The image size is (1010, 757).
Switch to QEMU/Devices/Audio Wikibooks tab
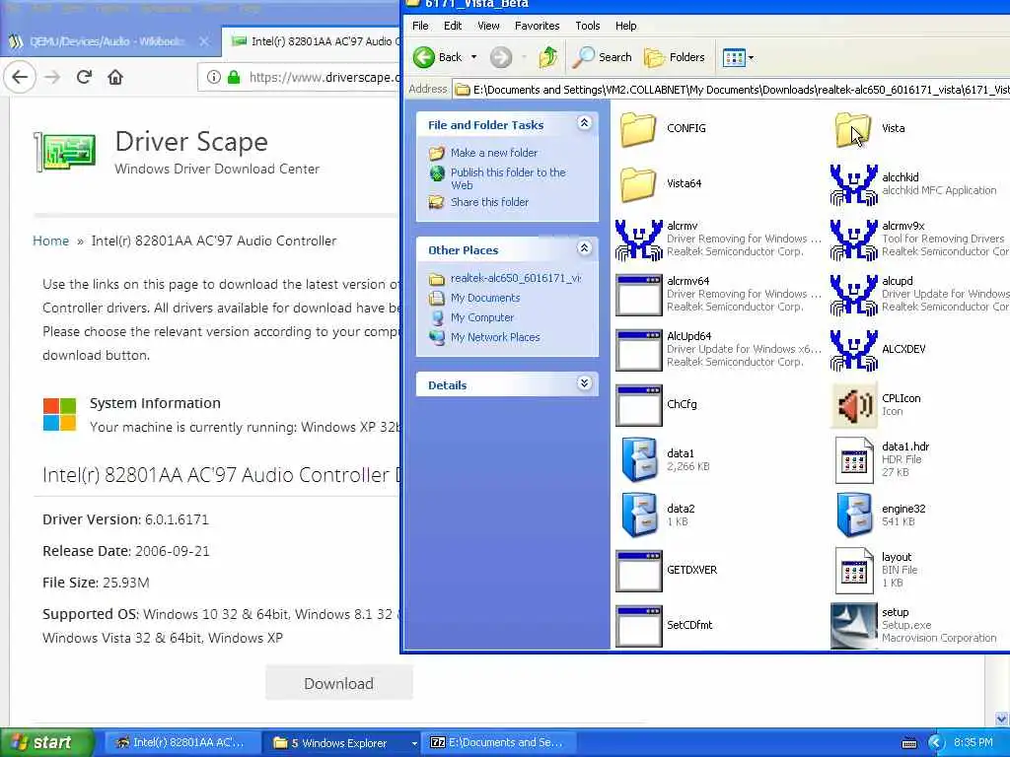pos(107,41)
